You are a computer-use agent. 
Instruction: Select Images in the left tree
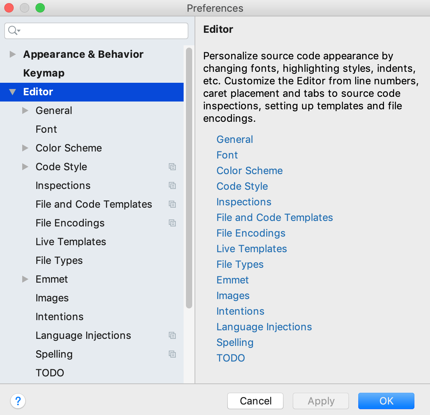[x=52, y=298]
